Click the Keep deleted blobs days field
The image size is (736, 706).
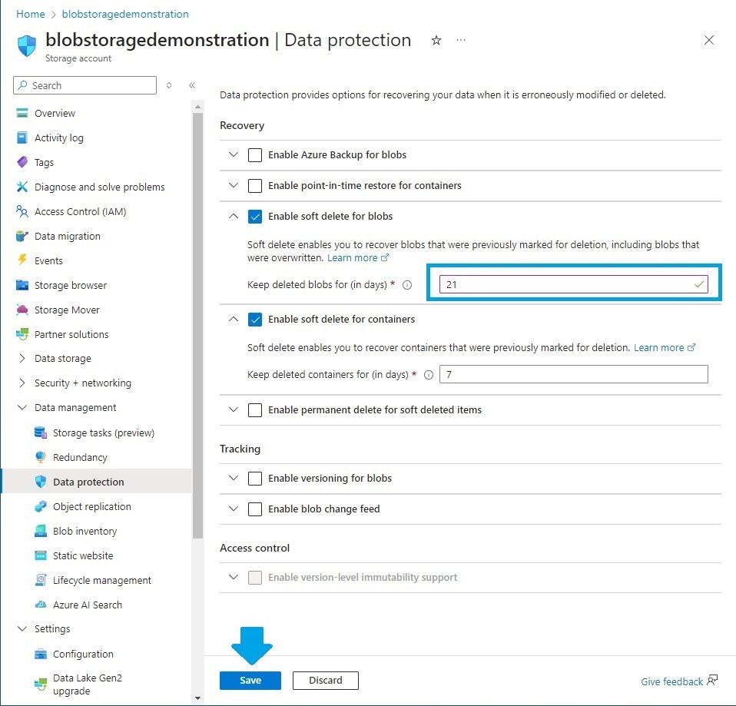click(x=574, y=284)
